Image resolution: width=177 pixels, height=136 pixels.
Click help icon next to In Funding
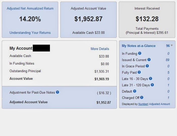tap(140, 53)
